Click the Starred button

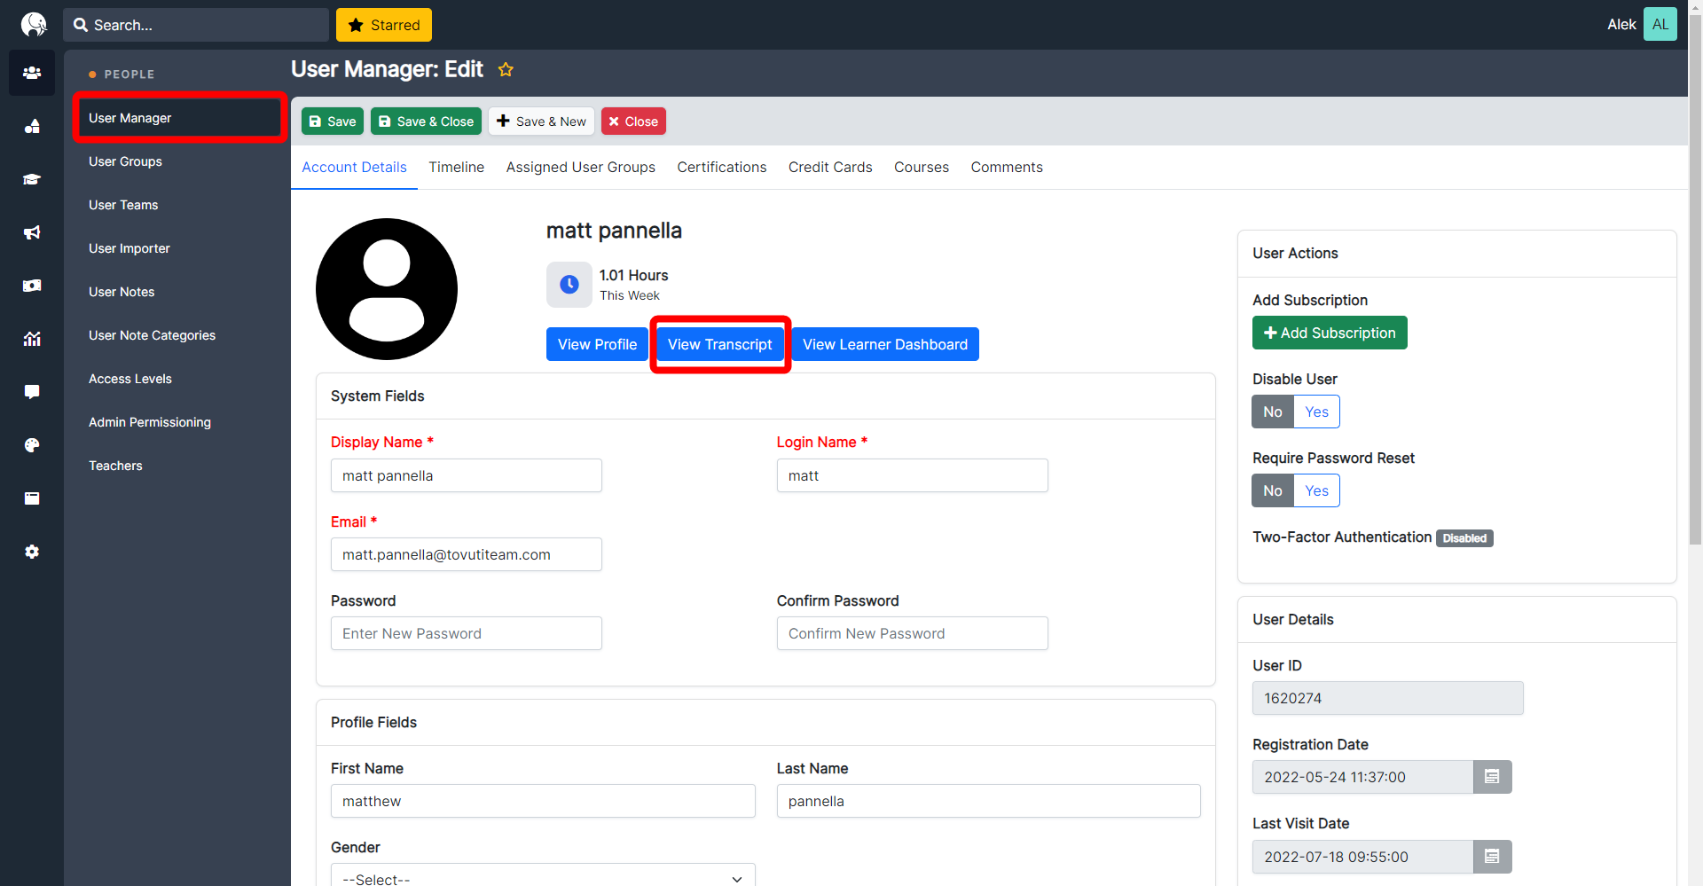(x=384, y=25)
